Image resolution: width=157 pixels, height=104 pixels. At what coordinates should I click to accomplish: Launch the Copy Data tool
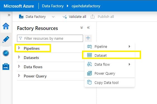pyautogui.click(x=110, y=83)
